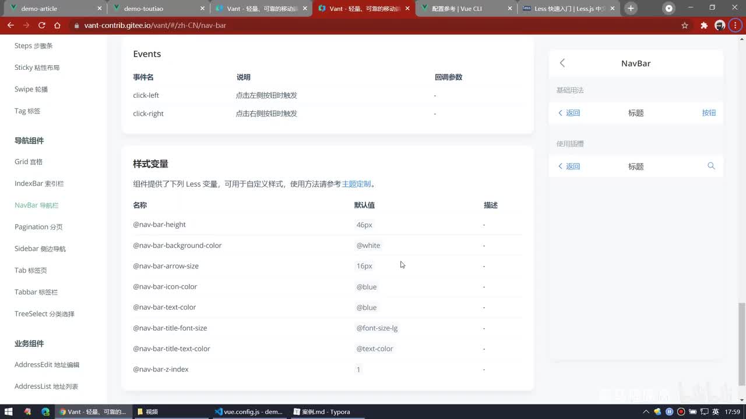Click click-left event name

(146, 95)
